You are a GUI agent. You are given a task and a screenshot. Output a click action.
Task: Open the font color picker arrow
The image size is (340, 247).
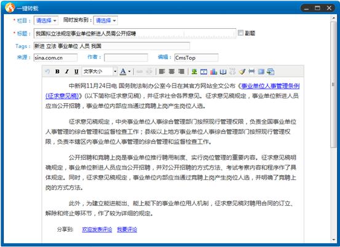(x=130, y=71)
